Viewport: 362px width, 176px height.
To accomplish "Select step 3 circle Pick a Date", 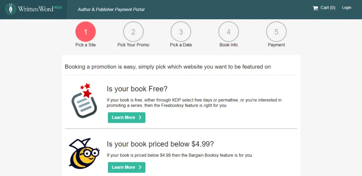I will 181,32.
